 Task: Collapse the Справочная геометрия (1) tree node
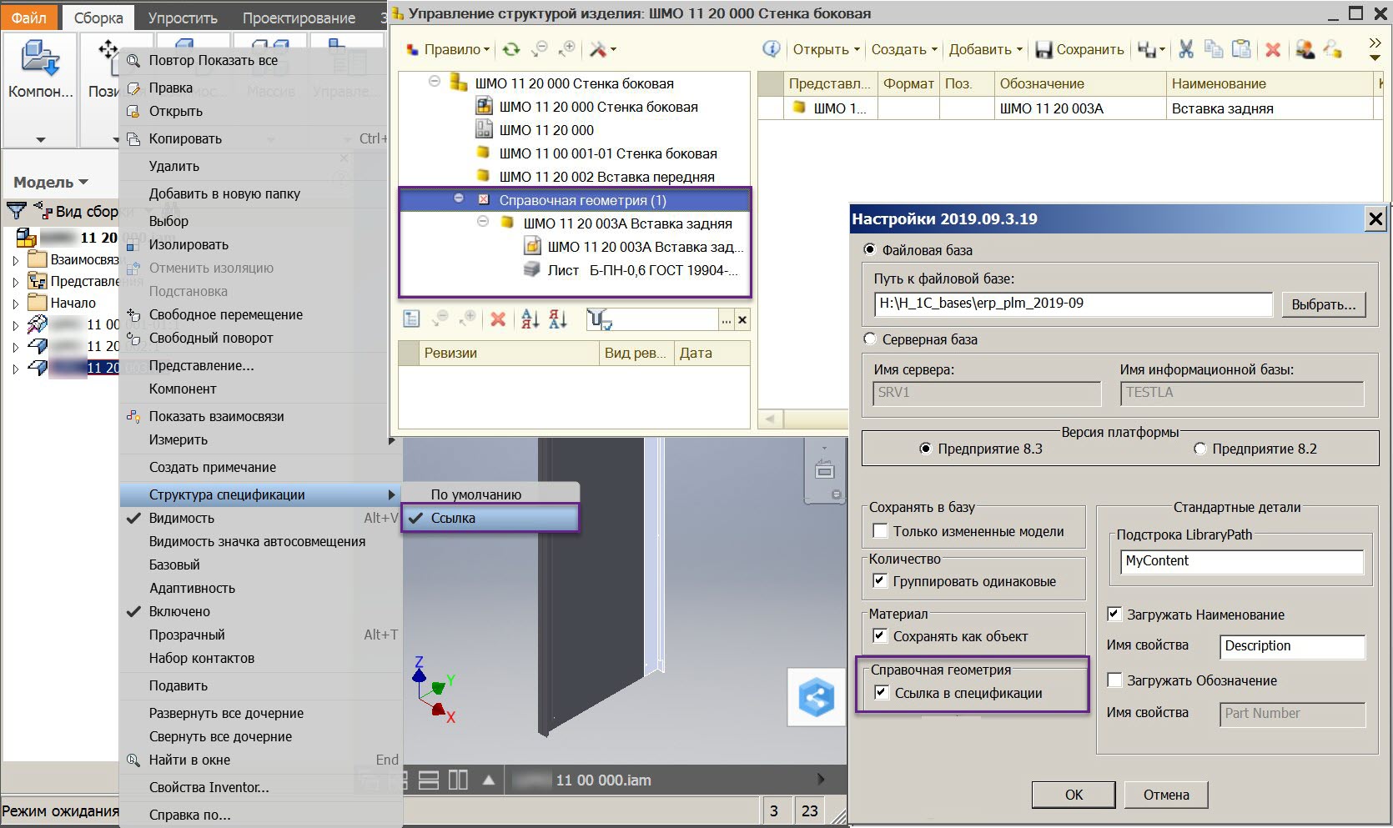[x=459, y=199]
